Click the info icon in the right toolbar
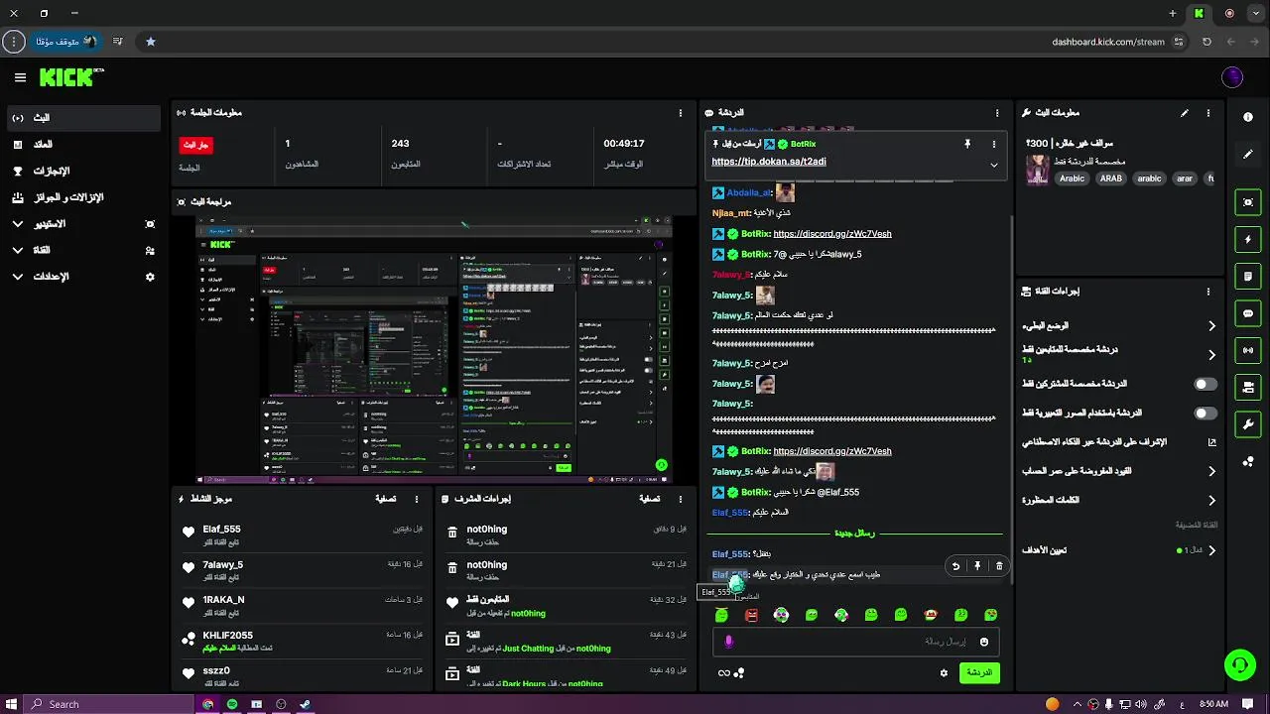This screenshot has width=1270, height=714. click(1248, 117)
